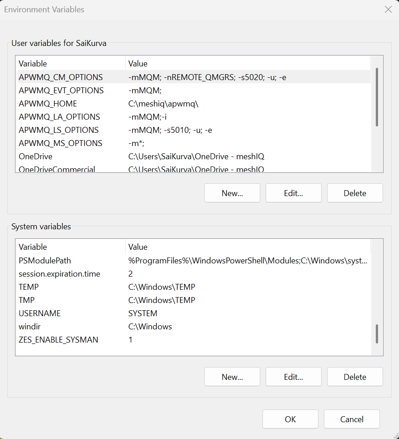Select the APWMQ_EVT_OPTIONS variable
399x439 pixels.
pyautogui.click(x=61, y=91)
